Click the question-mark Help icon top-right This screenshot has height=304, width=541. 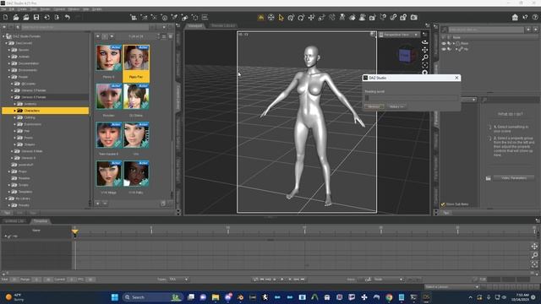535,17
